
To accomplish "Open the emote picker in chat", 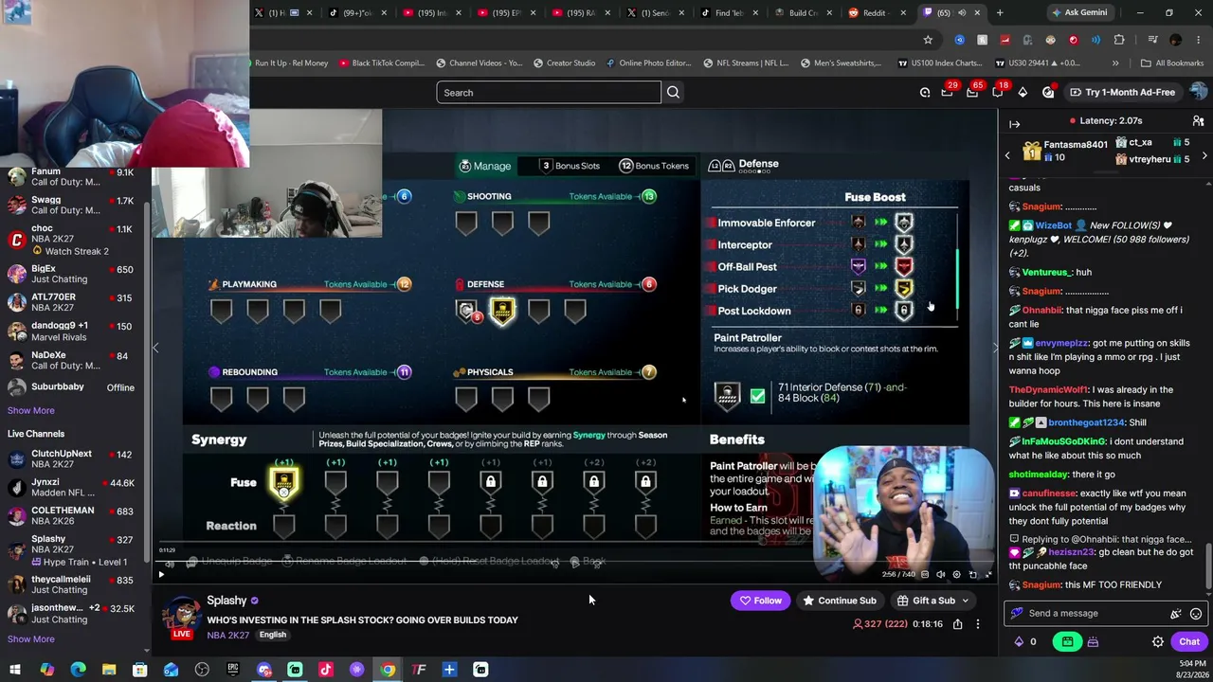I will click(1196, 613).
